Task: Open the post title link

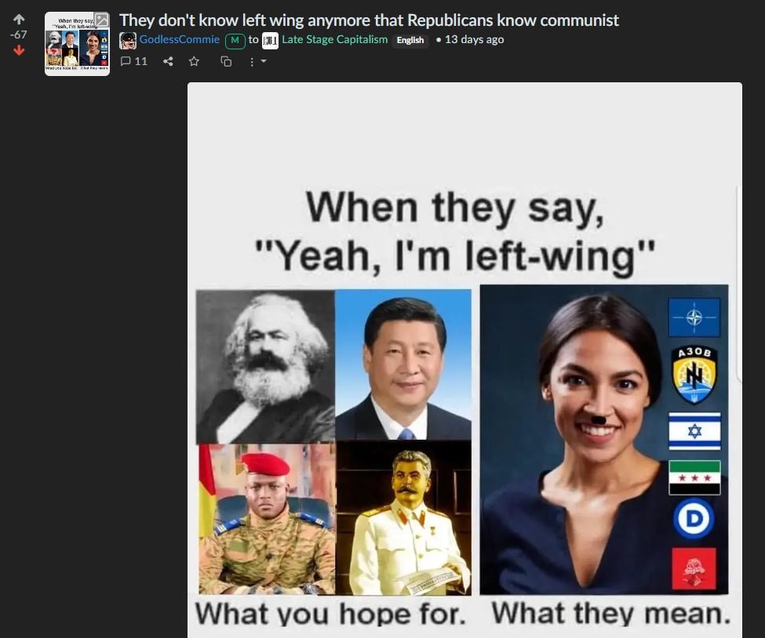Action: coord(369,20)
